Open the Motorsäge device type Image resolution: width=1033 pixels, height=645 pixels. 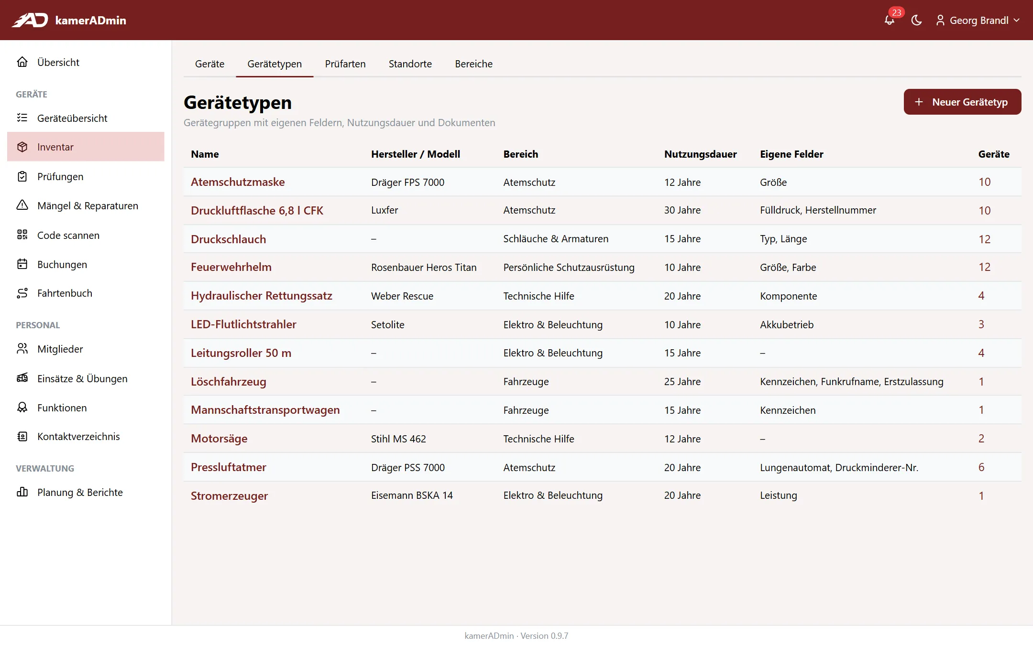click(x=219, y=439)
